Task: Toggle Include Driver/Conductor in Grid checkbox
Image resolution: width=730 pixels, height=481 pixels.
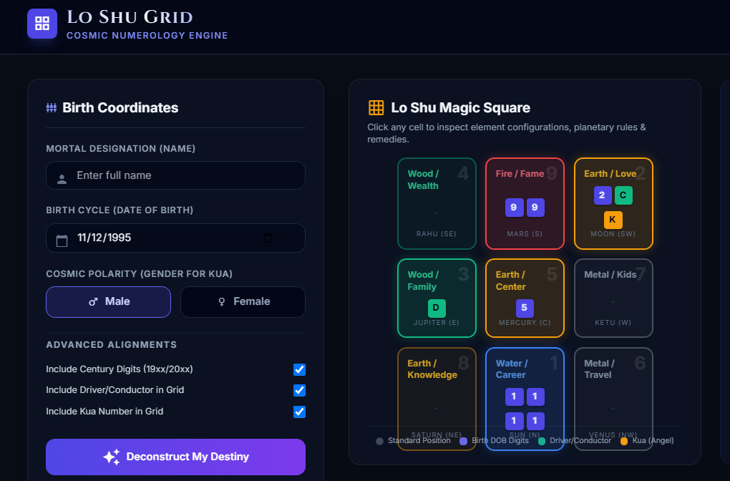Action: pos(299,390)
